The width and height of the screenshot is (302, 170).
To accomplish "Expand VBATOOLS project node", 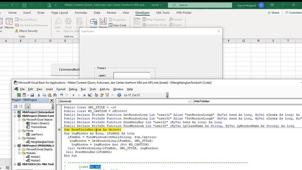I will pyautogui.click(x=15, y=164).
